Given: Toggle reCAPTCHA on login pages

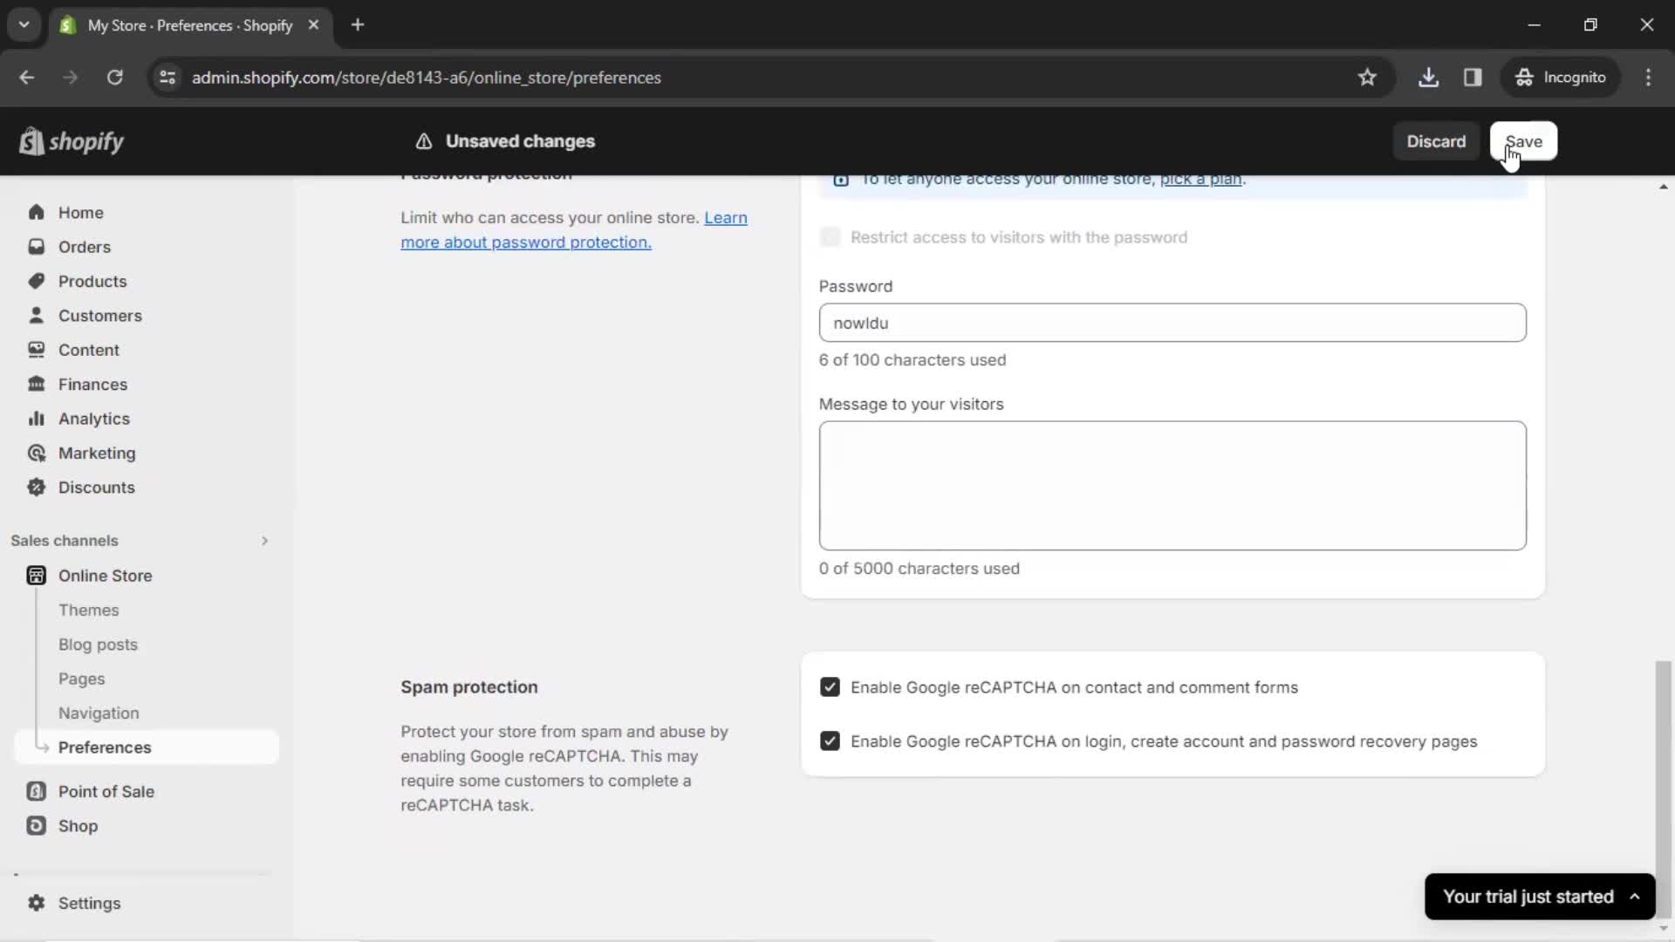Looking at the screenshot, I should coord(831,741).
